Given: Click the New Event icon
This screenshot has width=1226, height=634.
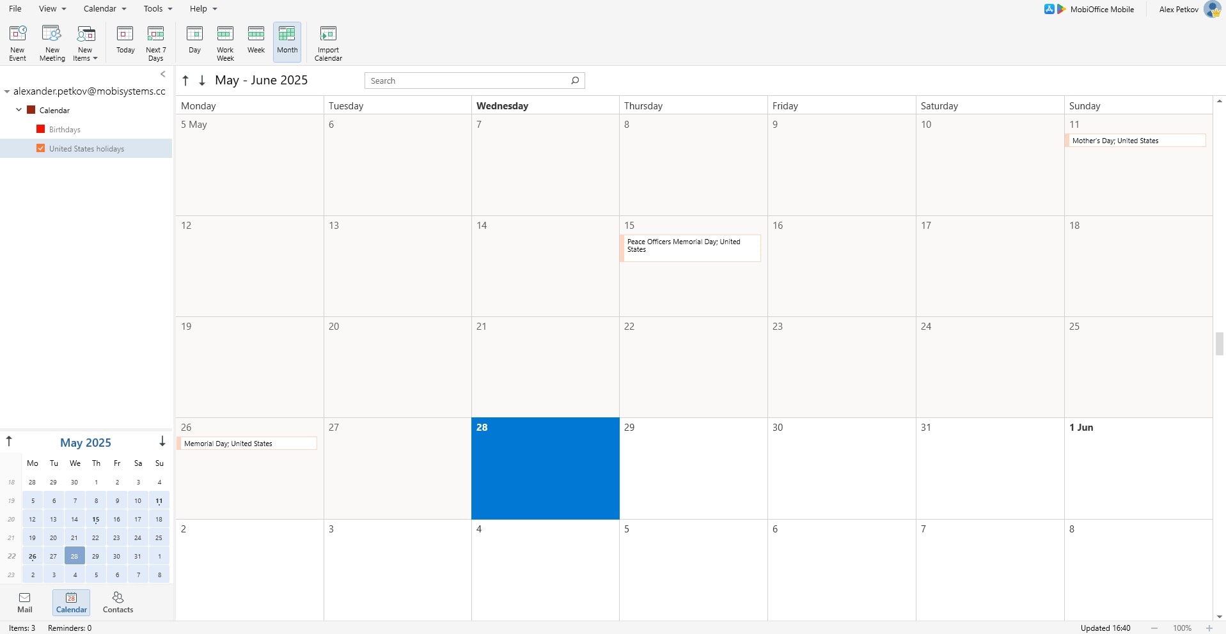Looking at the screenshot, I should click(x=17, y=42).
